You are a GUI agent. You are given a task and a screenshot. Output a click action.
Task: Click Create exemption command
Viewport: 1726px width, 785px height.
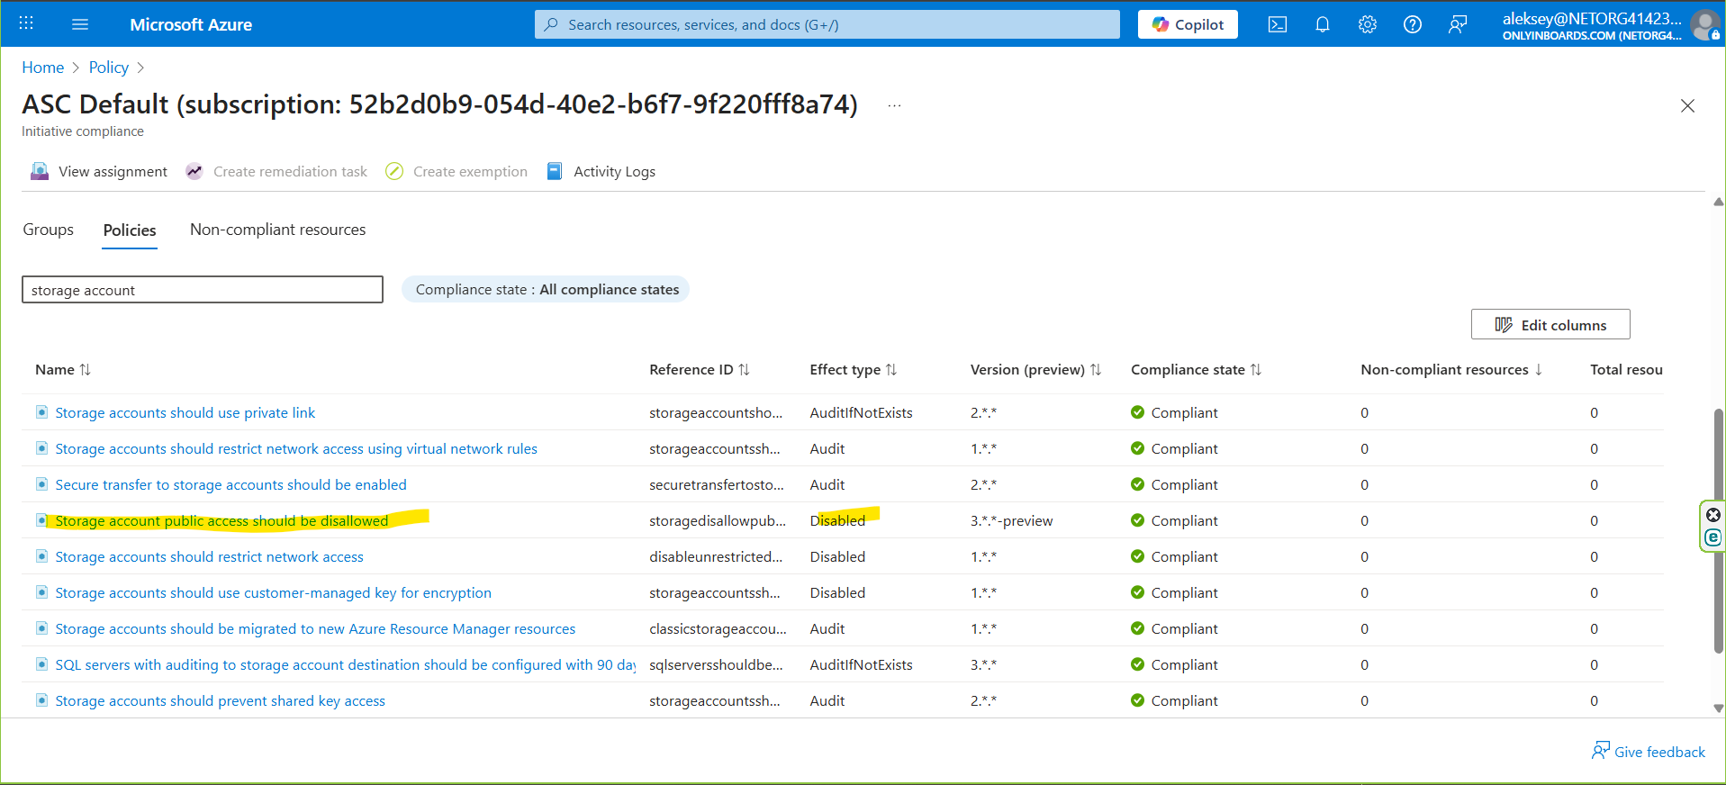[x=456, y=171]
